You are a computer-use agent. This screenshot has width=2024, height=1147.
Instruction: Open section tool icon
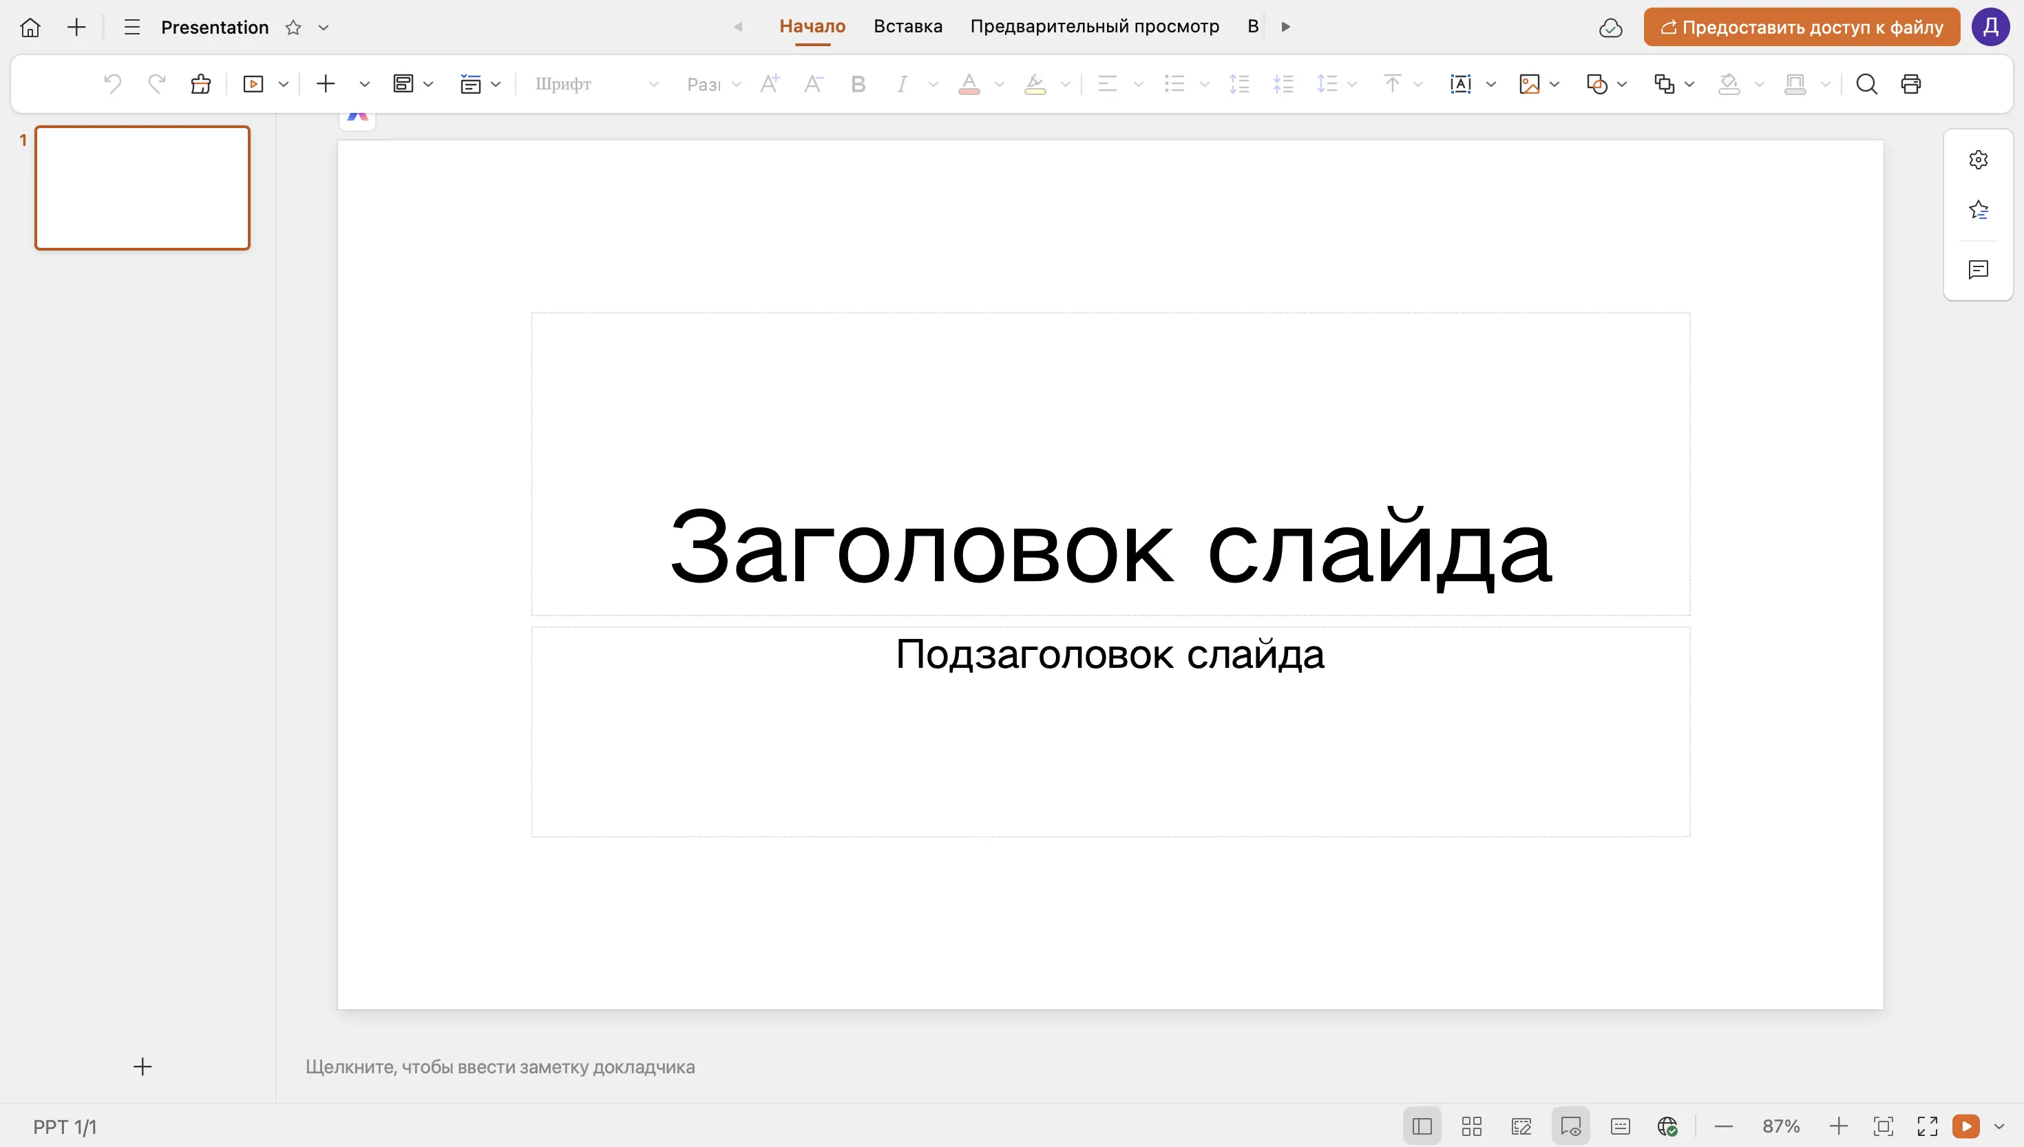pyautogui.click(x=470, y=83)
